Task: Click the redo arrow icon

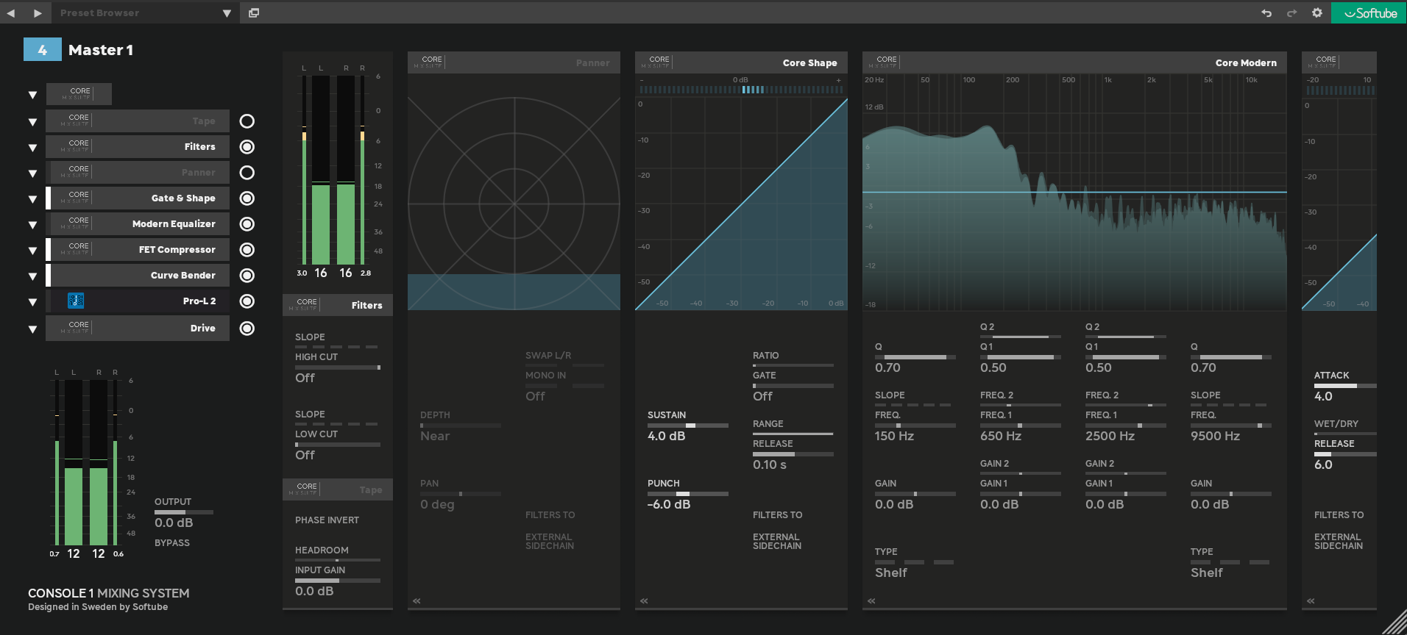Action: tap(1291, 12)
